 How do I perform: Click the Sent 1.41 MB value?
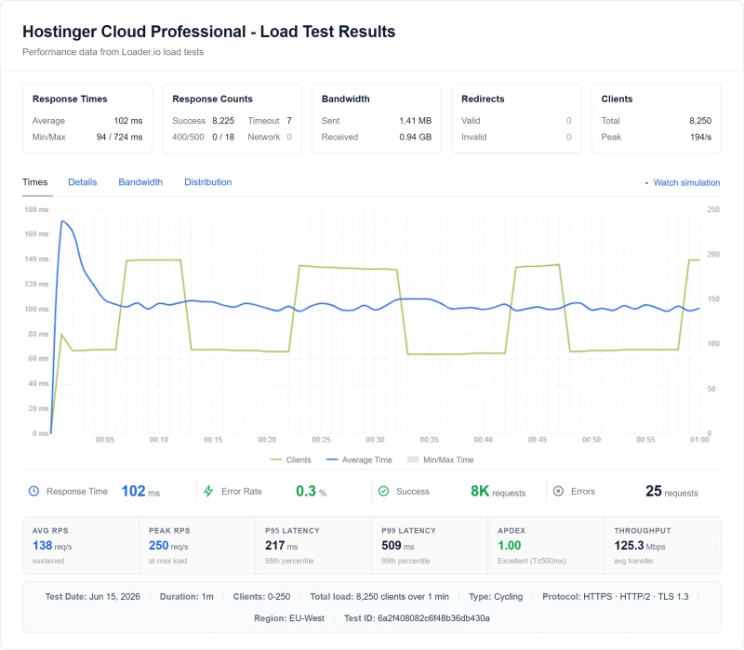click(415, 121)
